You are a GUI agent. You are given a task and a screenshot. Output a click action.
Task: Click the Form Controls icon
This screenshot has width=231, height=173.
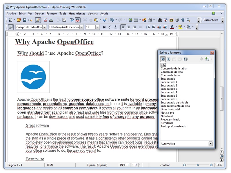coord(150,20)
